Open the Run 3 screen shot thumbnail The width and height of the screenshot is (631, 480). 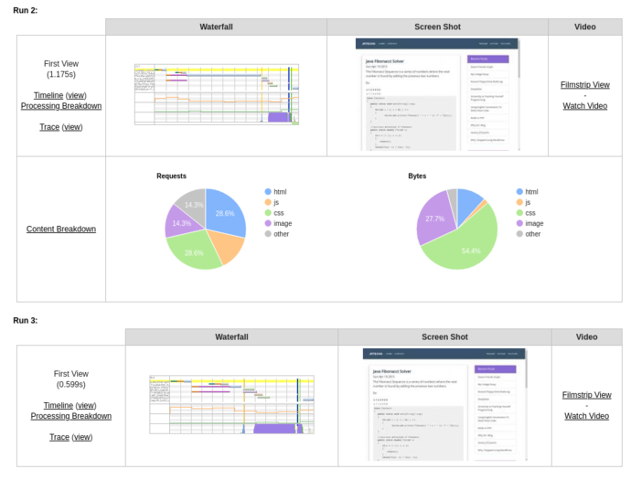444,405
